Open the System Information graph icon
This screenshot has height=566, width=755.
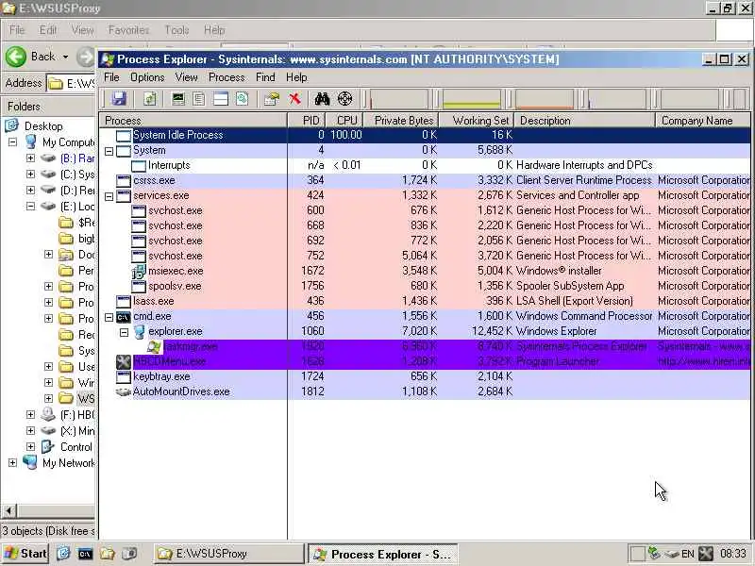coord(178,99)
